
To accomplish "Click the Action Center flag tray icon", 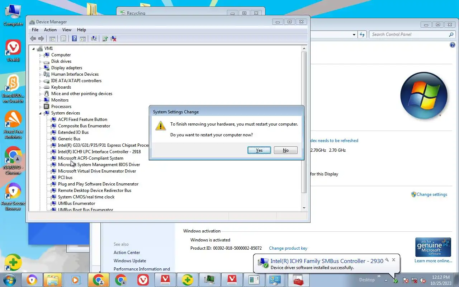I will 405,281.
